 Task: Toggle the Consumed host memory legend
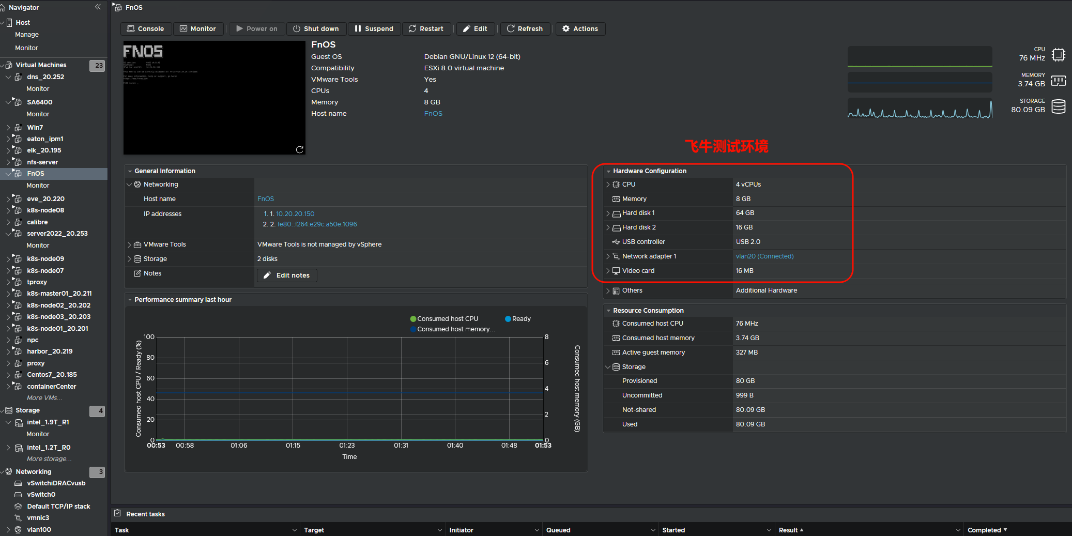pyautogui.click(x=453, y=329)
